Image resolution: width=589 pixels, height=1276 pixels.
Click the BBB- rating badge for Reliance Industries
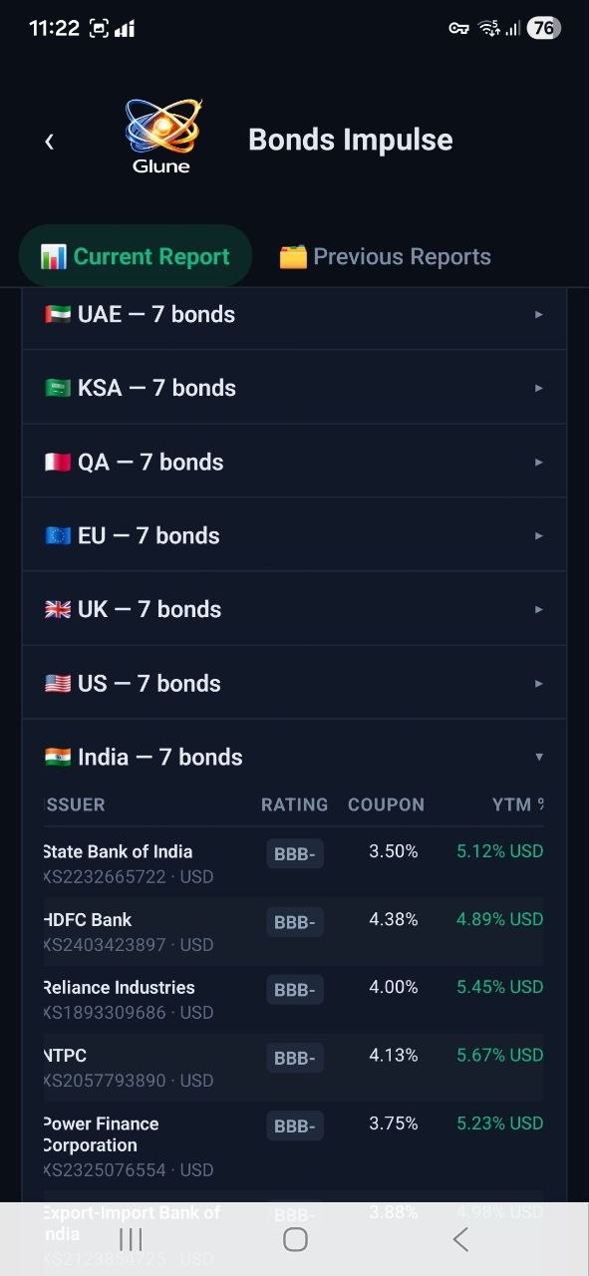[295, 989]
